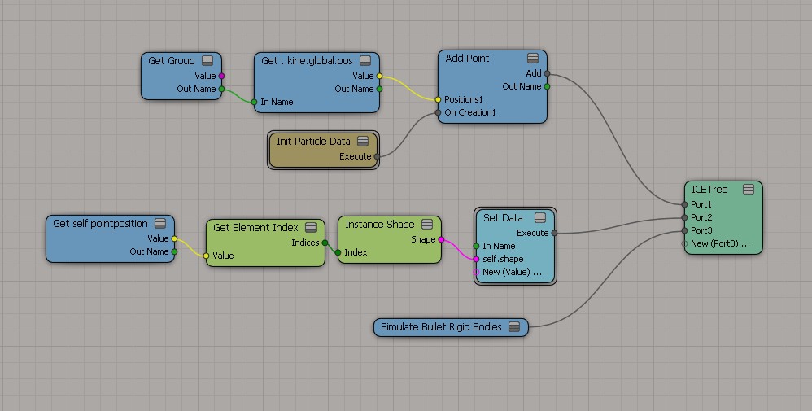The image size is (812, 411).
Task: Expand the Simulate Bullet Rigid Bodies node
Action: [513, 327]
